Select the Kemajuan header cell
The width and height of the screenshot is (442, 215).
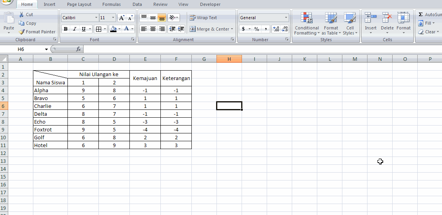point(145,78)
